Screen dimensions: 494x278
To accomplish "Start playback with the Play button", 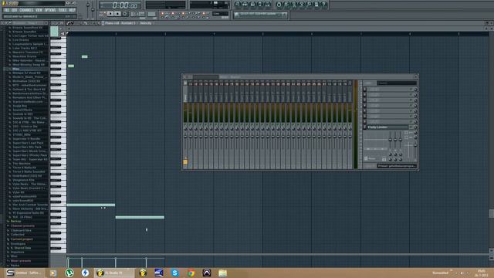I will (x=110, y=14).
